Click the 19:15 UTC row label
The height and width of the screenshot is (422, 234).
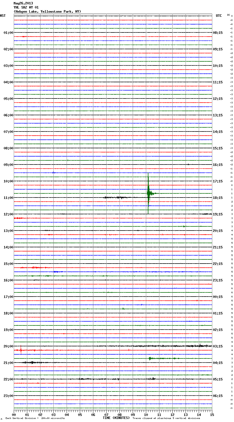[x=218, y=214]
